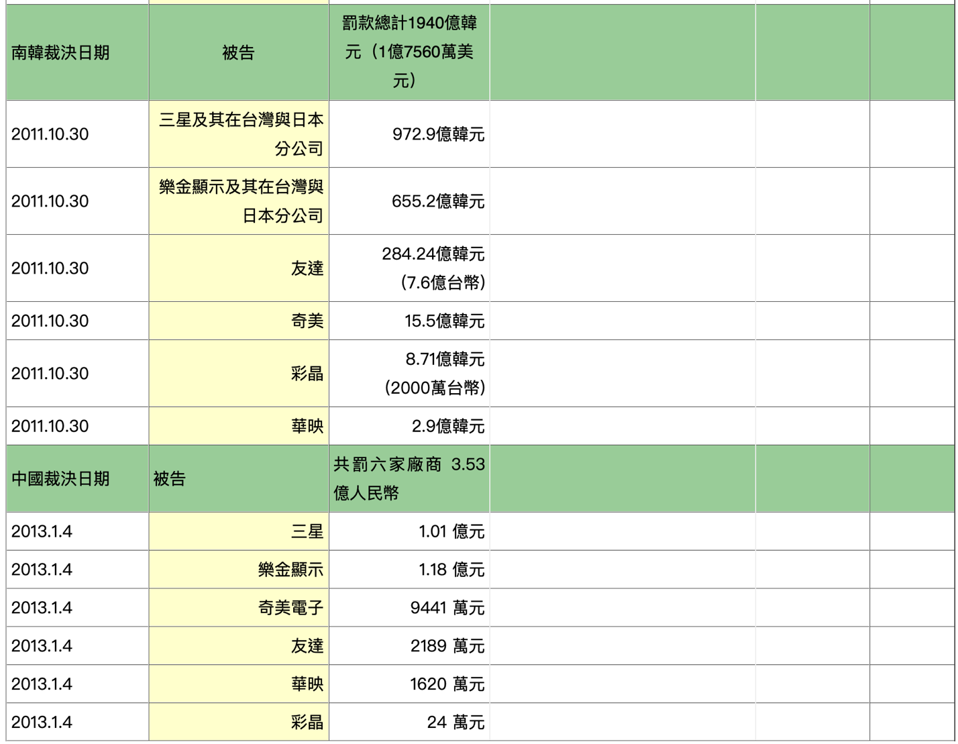
Task: Select the 被告 header beside 中國裁決日期
Action: (x=239, y=479)
